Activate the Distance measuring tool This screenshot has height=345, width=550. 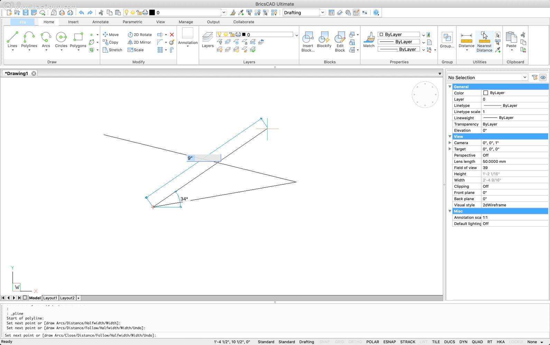[466, 37]
